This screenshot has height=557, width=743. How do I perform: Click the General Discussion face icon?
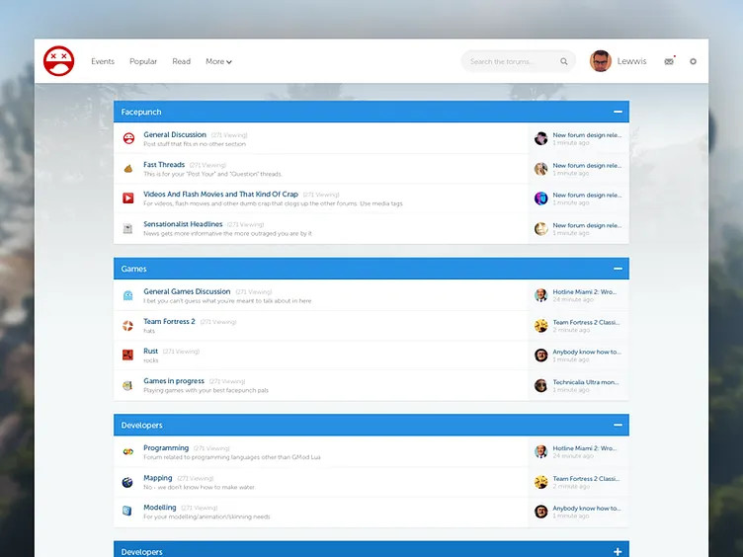(x=128, y=138)
